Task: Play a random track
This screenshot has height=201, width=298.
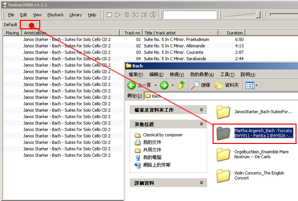Action: click(x=153, y=15)
